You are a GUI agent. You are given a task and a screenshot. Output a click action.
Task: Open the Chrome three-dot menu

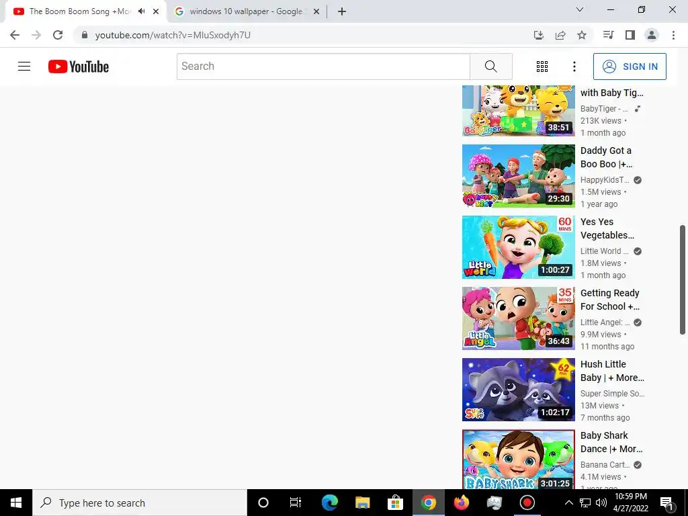673,35
